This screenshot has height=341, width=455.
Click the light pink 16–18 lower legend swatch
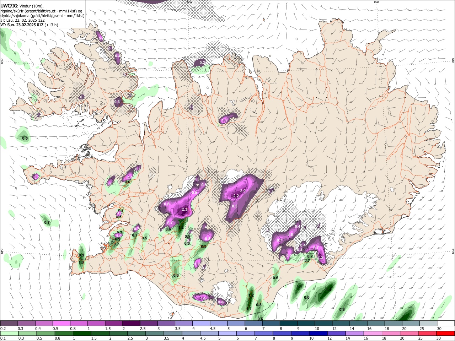(373, 333)
